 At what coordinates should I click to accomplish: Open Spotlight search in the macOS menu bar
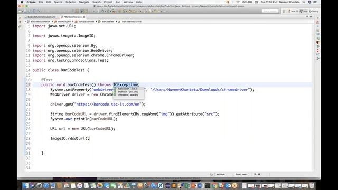pyautogui.click(x=304, y=2)
